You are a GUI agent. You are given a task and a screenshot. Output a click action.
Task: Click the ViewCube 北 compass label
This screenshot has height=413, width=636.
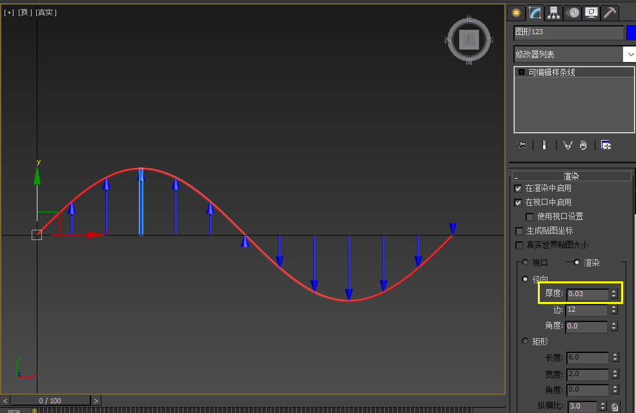pyautogui.click(x=469, y=19)
